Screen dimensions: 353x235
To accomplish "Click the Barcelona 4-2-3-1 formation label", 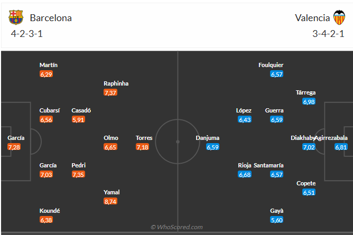I will pyautogui.click(x=27, y=34).
